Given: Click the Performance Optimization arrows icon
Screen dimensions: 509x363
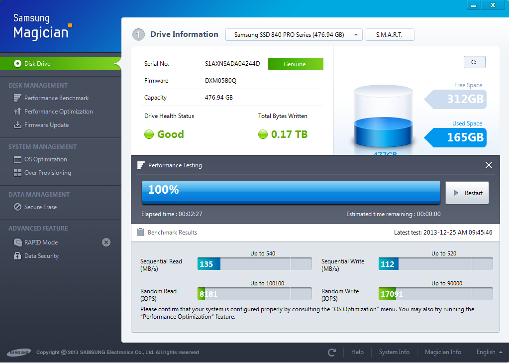Looking at the screenshot, I should (x=17, y=112).
